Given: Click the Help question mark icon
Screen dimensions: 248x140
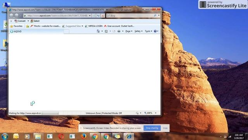Looking at the screenshot, I should [x=155, y=31].
